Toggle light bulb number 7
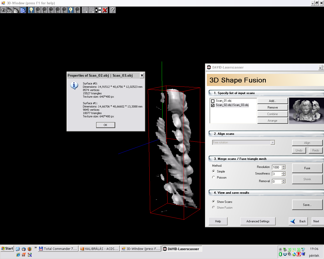Screen dimensions: 324x259 71,10
